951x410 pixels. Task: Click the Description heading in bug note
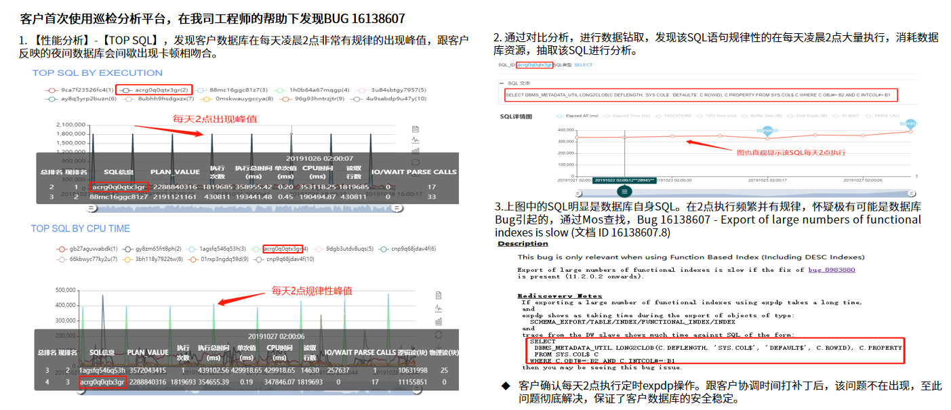click(523, 244)
